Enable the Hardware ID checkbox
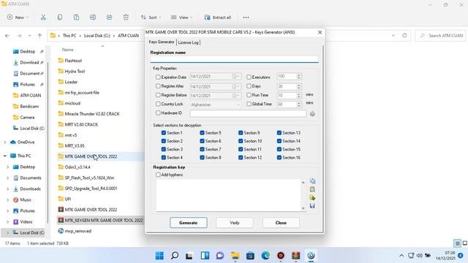This screenshot has height=263, width=468. (x=158, y=113)
